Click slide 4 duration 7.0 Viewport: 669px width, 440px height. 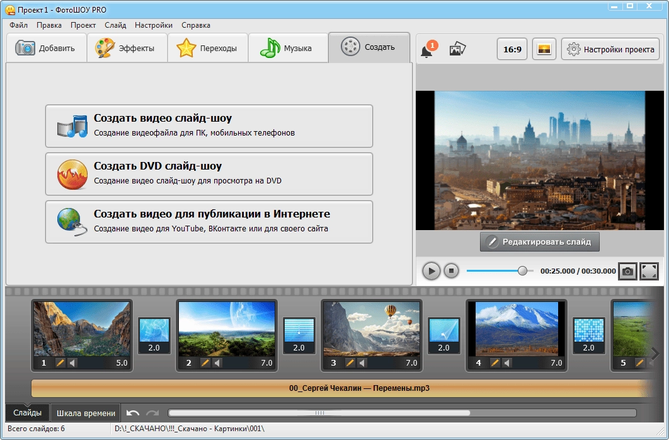tap(556, 362)
